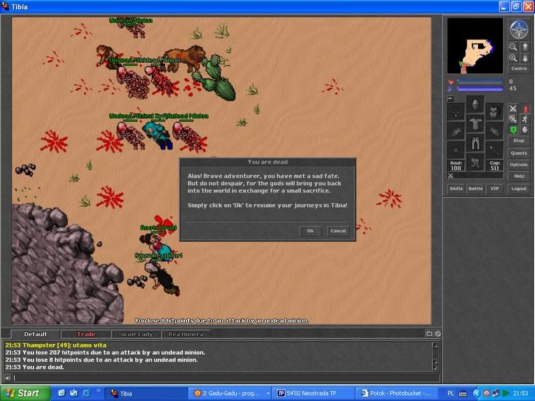
Task: Click Ok in You are dead dialog
Action: coord(310,231)
